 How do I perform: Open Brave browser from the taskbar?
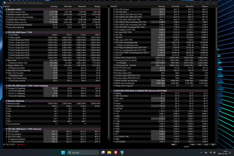(x=116, y=153)
